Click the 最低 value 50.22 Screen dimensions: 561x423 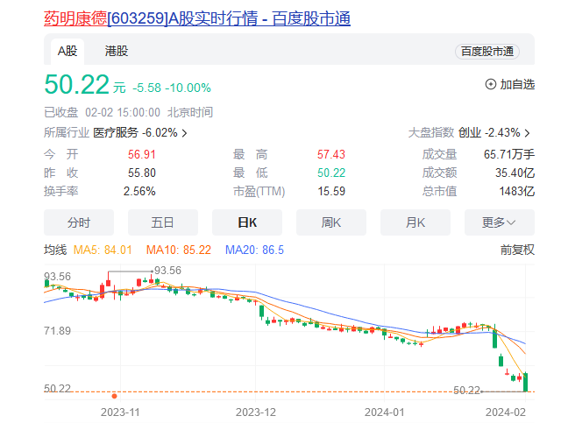click(331, 173)
